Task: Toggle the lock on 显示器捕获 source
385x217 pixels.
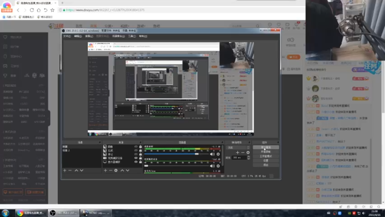Action: point(141,162)
